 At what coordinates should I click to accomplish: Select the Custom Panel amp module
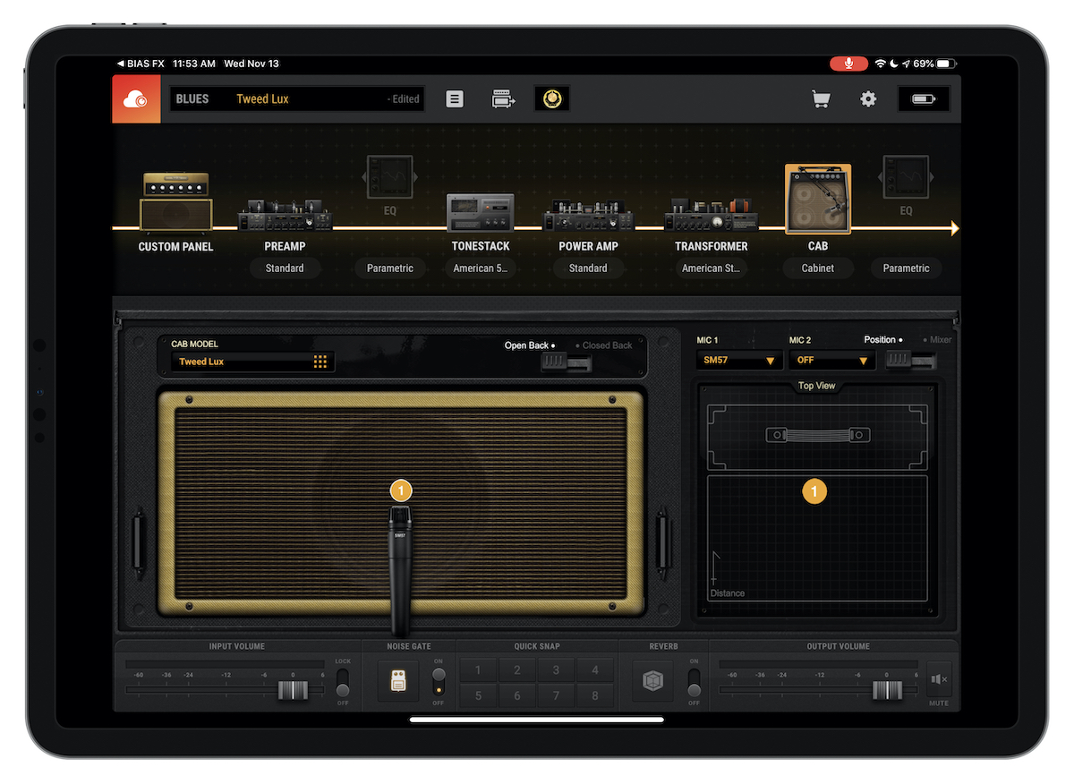click(x=176, y=202)
